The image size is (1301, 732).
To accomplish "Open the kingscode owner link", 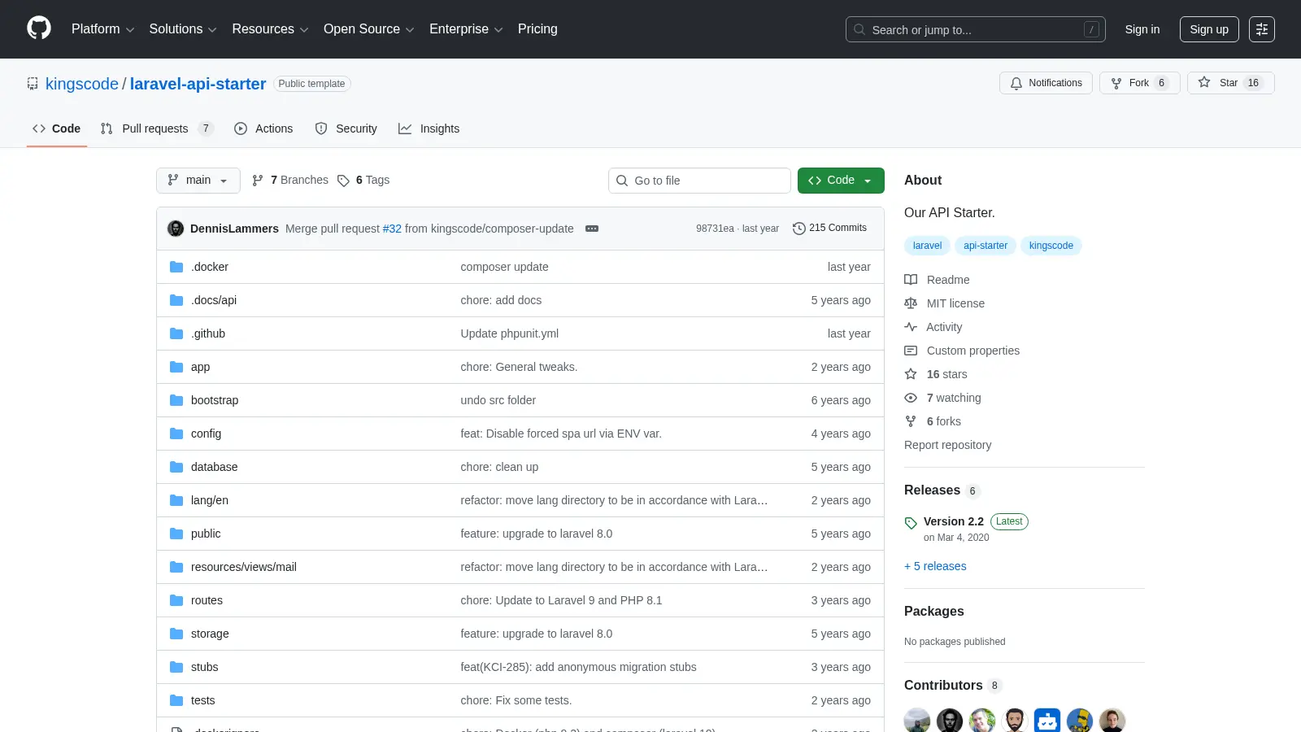I will [82, 84].
